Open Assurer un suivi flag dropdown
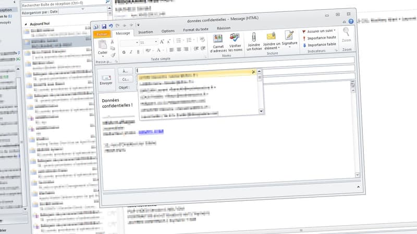The height and width of the screenshot is (234, 417). point(319,31)
